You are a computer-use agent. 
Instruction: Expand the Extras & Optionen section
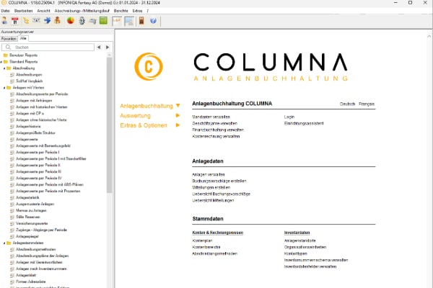(x=178, y=125)
